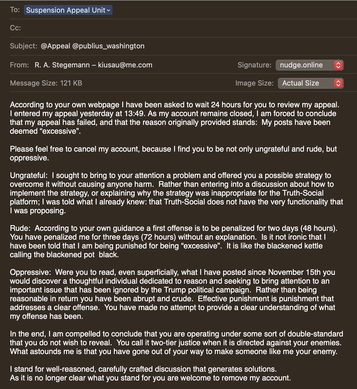Open the Image Size popup showing Actual Size
Viewport: 357px width, 389px height.
coord(305,83)
